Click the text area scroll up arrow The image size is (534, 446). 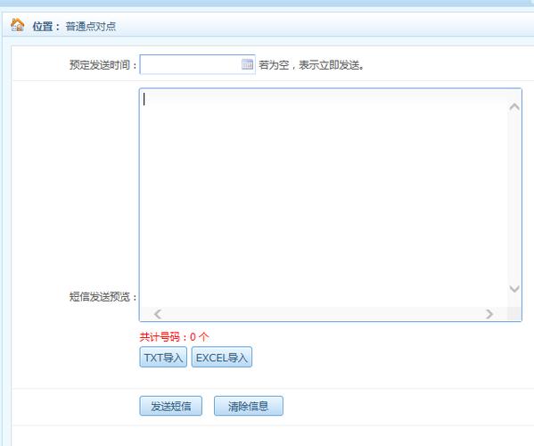[514, 107]
